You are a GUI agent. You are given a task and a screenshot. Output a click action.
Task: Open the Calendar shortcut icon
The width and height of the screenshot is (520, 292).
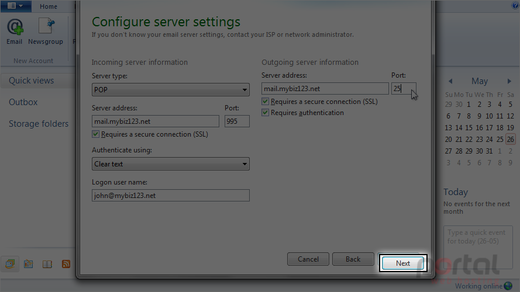29,264
